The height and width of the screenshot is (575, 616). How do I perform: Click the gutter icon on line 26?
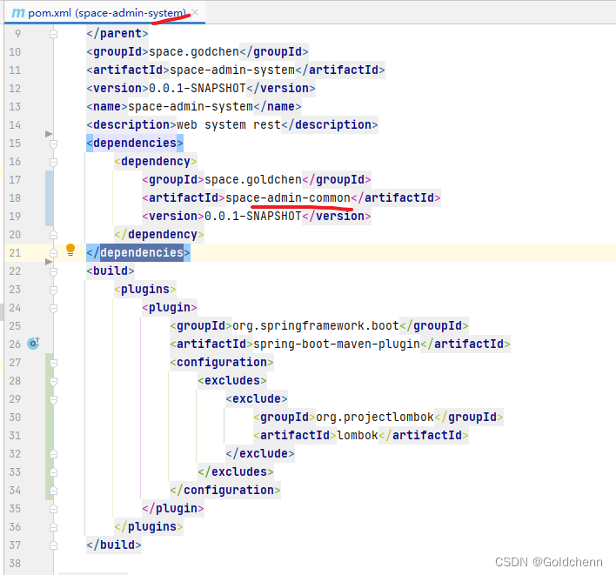point(33,344)
